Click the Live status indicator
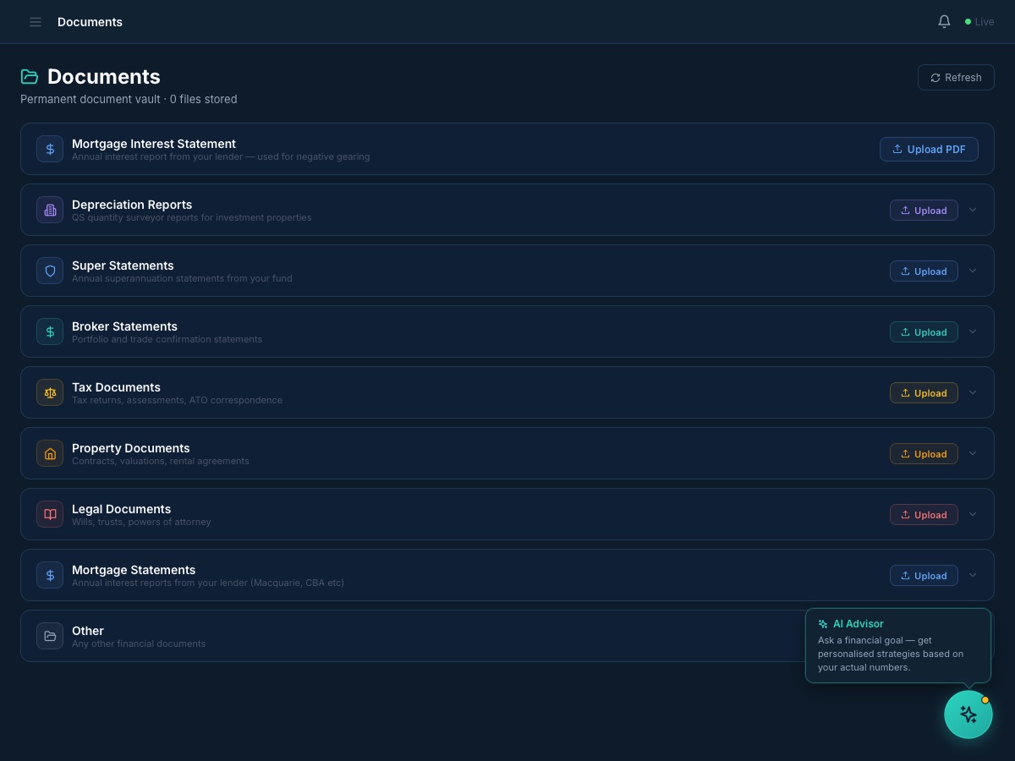The width and height of the screenshot is (1015, 761). pos(979,21)
